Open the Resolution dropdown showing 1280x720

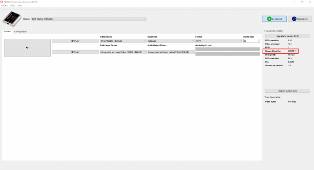[x=171, y=41]
